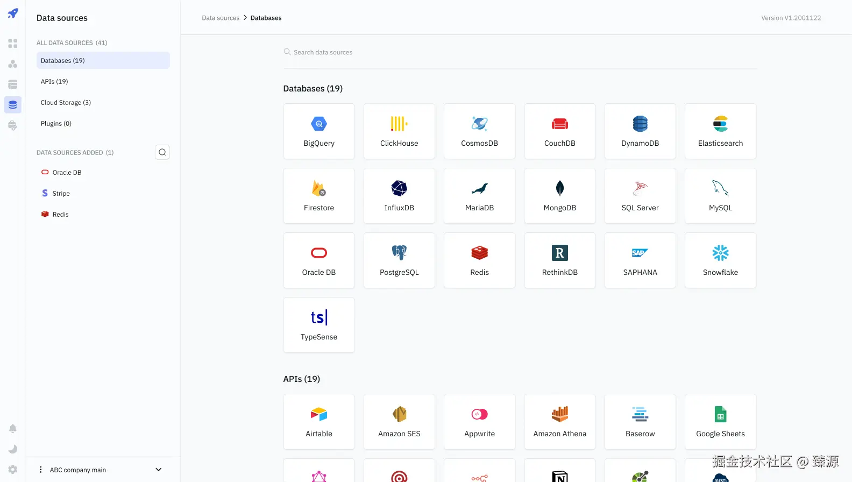Viewport: 852px width, 482px height.
Task: Open the workflows icon in left rail
Action: click(13, 64)
